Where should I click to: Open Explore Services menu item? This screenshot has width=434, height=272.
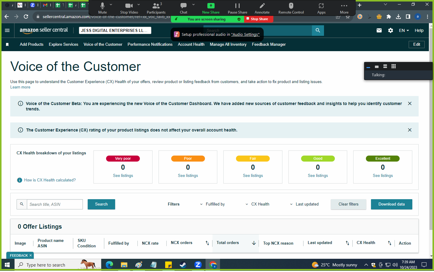click(64, 45)
